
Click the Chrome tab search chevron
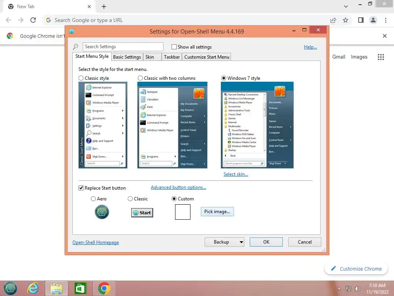pyautogui.click(x=346, y=7)
